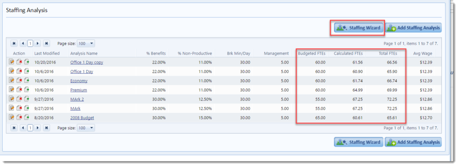Go to previous page in bottom pager
Screen dimensions: 458x166
coord(23,128)
